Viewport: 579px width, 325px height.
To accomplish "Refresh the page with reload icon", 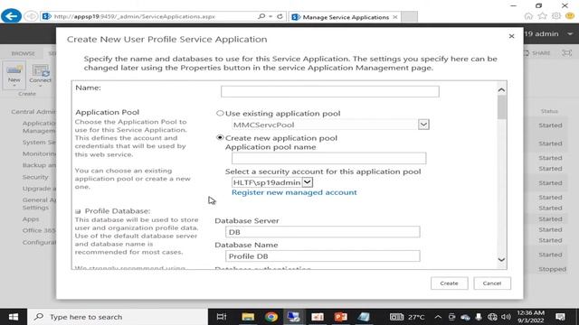I will click(280, 16).
